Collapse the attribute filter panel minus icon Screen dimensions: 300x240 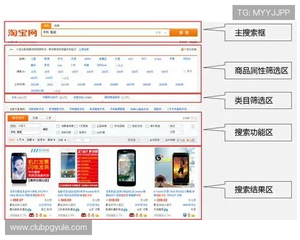[11, 50]
